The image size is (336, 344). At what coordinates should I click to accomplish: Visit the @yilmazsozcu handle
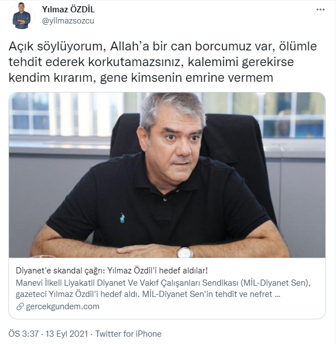point(68,21)
